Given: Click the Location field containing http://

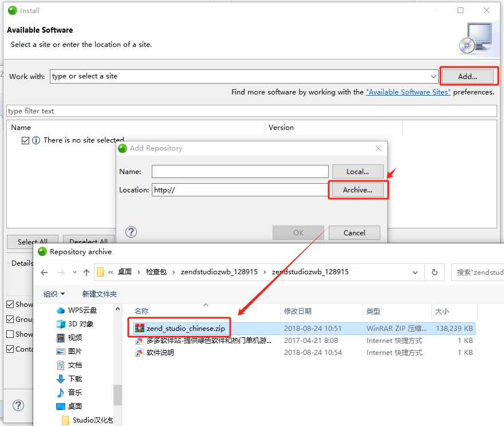Looking at the screenshot, I should click(240, 190).
